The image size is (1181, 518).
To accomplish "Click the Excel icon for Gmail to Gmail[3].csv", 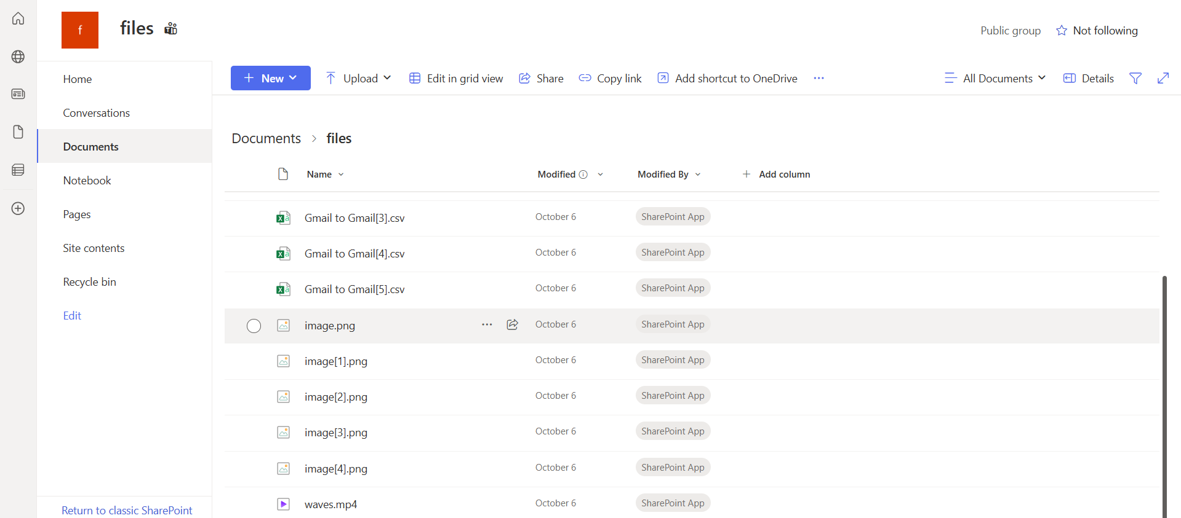I will point(283,218).
